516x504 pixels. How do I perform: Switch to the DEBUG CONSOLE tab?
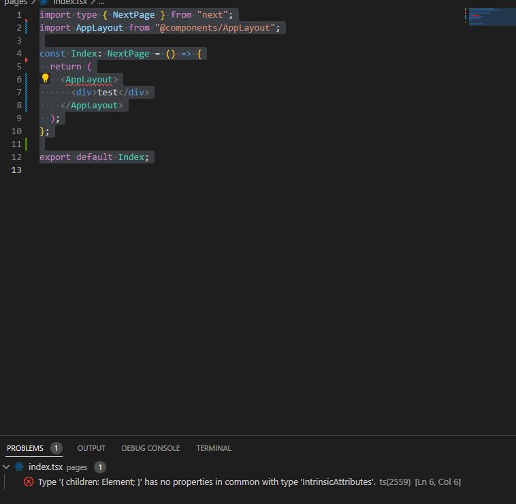point(150,448)
